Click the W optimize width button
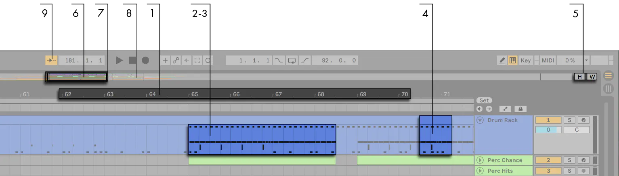 592,77
